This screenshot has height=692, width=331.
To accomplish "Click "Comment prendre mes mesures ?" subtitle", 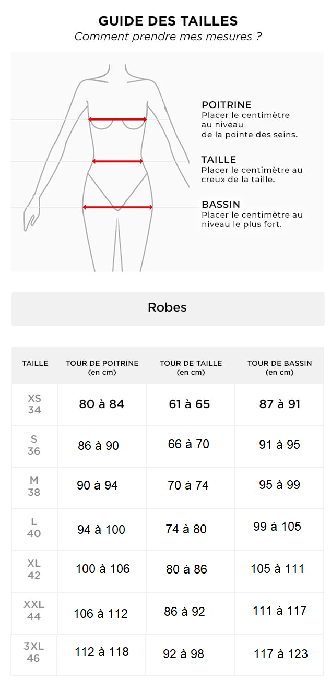I will pos(168,37).
